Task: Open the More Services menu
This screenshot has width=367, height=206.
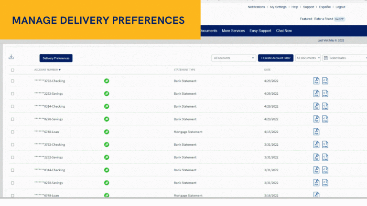Action: [x=233, y=31]
